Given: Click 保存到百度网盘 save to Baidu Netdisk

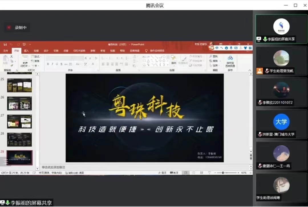Looking at the screenshot, I should pyautogui.click(x=230, y=61).
